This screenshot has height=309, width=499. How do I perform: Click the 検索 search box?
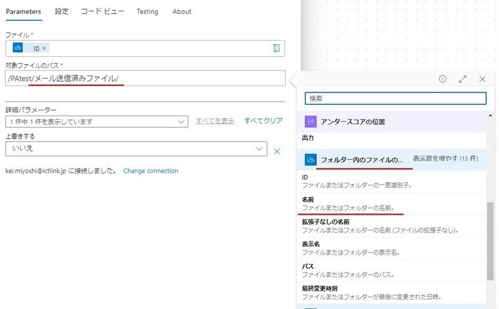[395, 99]
